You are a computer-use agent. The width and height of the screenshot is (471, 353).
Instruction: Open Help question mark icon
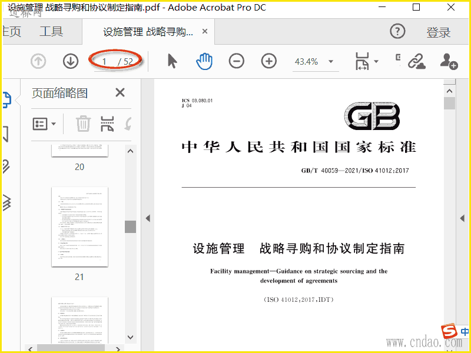pyautogui.click(x=397, y=31)
